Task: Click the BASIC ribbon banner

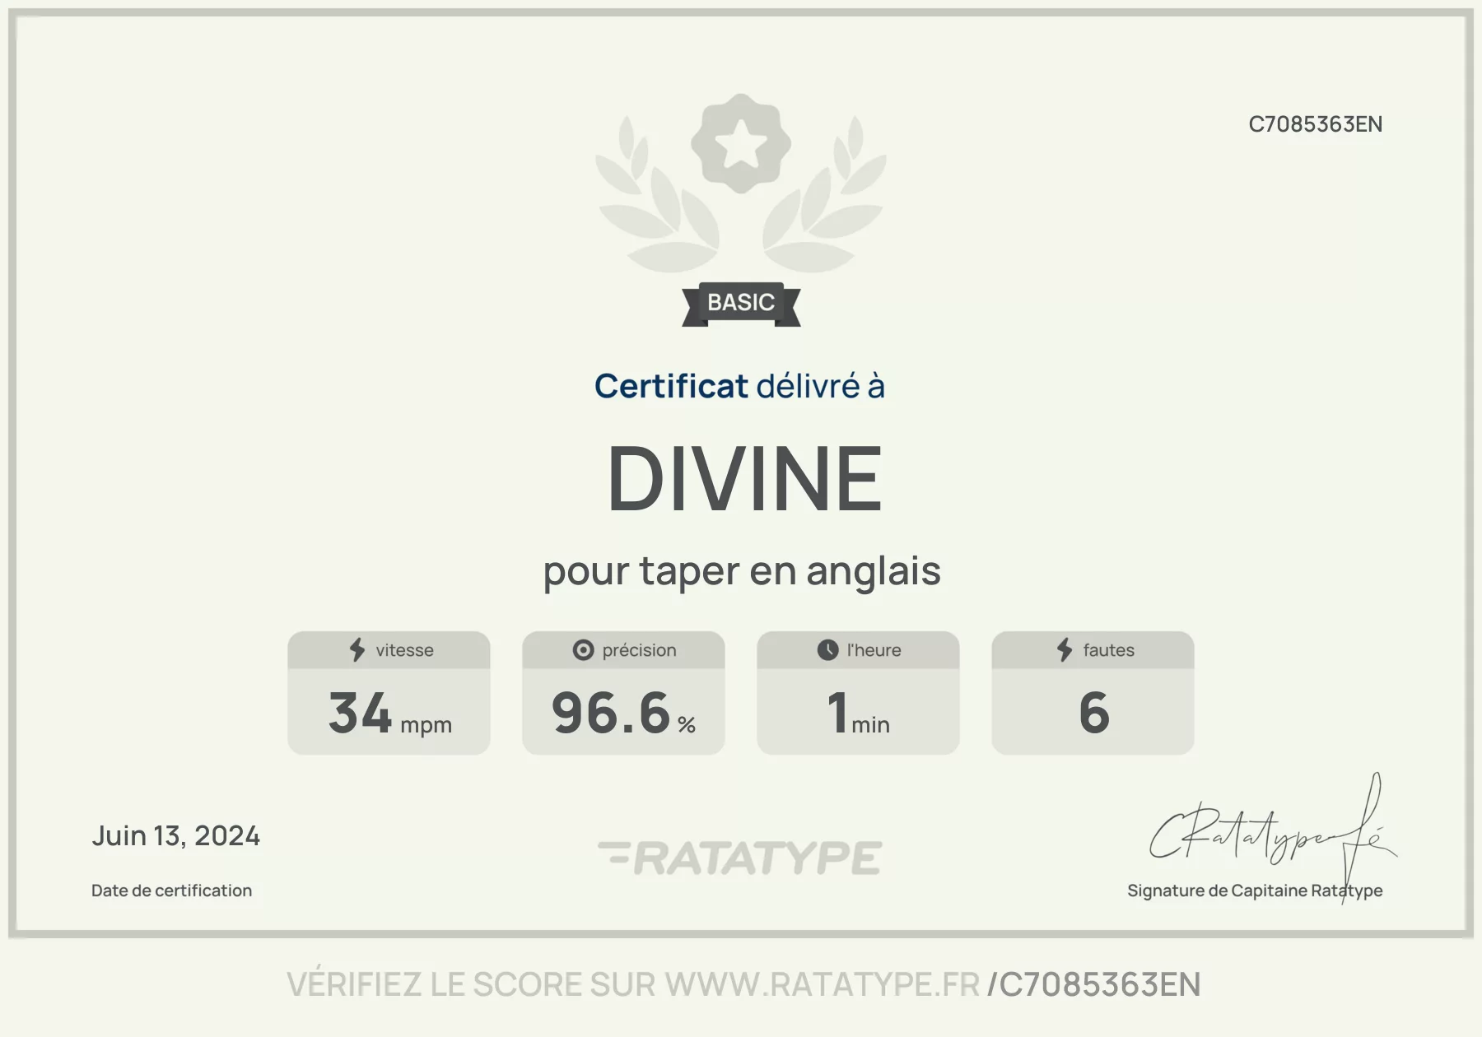Action: 741,304
